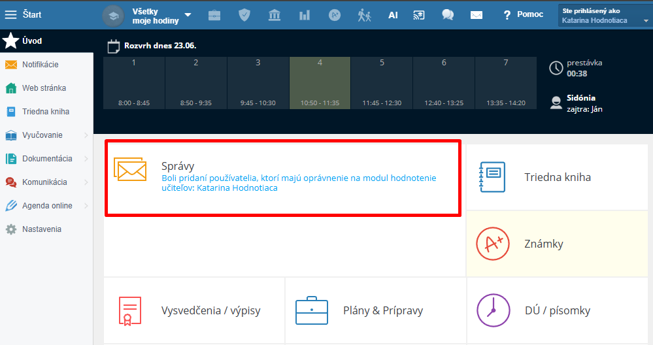
Task: Open the DÚ / písomky tile
Action: pos(557,310)
